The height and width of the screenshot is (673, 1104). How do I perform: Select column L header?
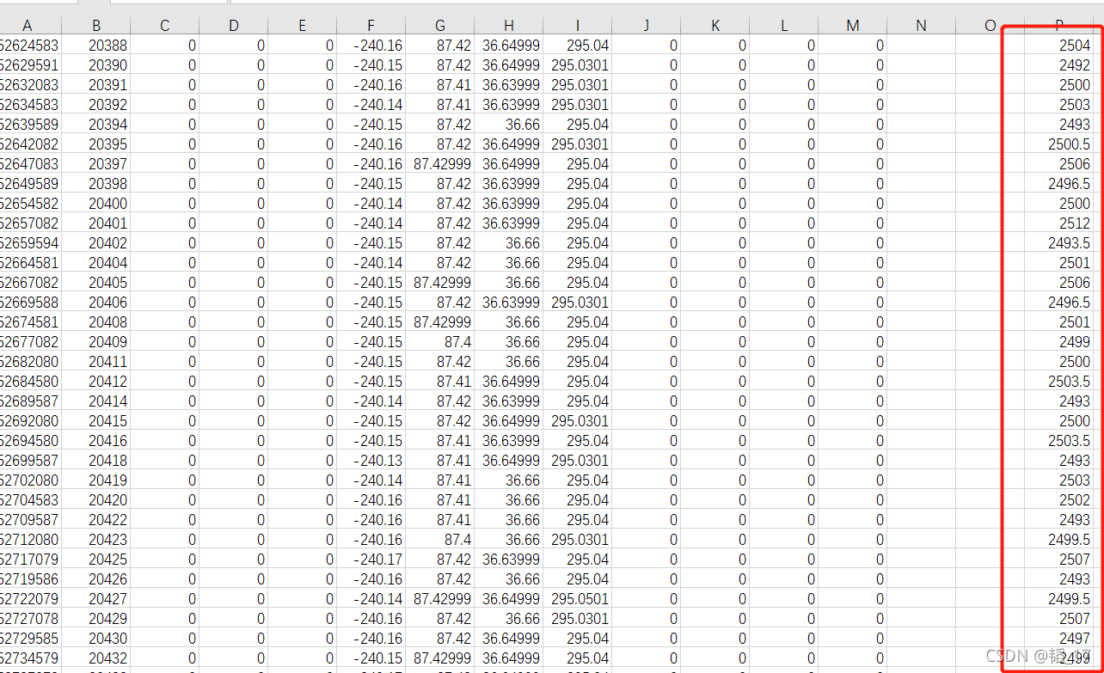783,26
